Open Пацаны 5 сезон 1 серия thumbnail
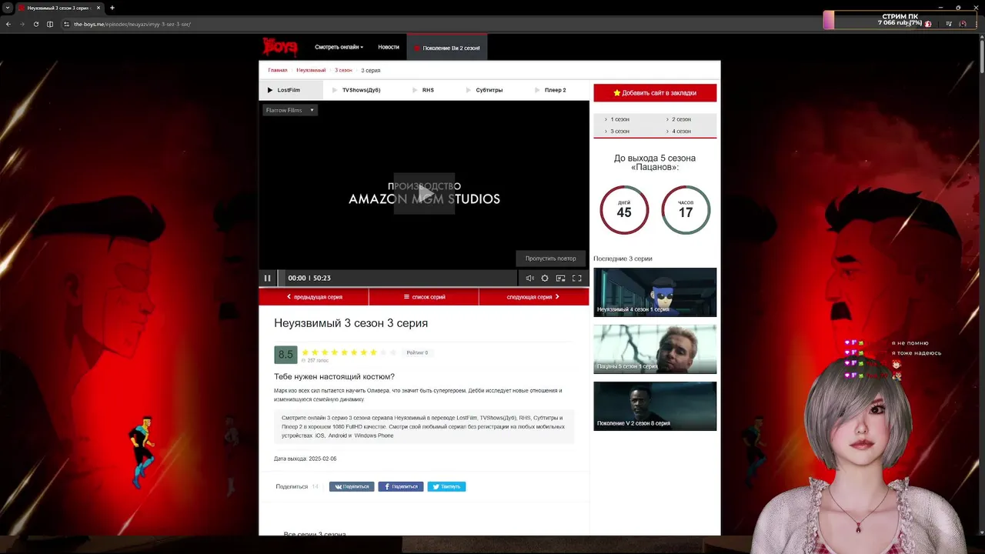This screenshot has width=985, height=554. [x=655, y=349]
